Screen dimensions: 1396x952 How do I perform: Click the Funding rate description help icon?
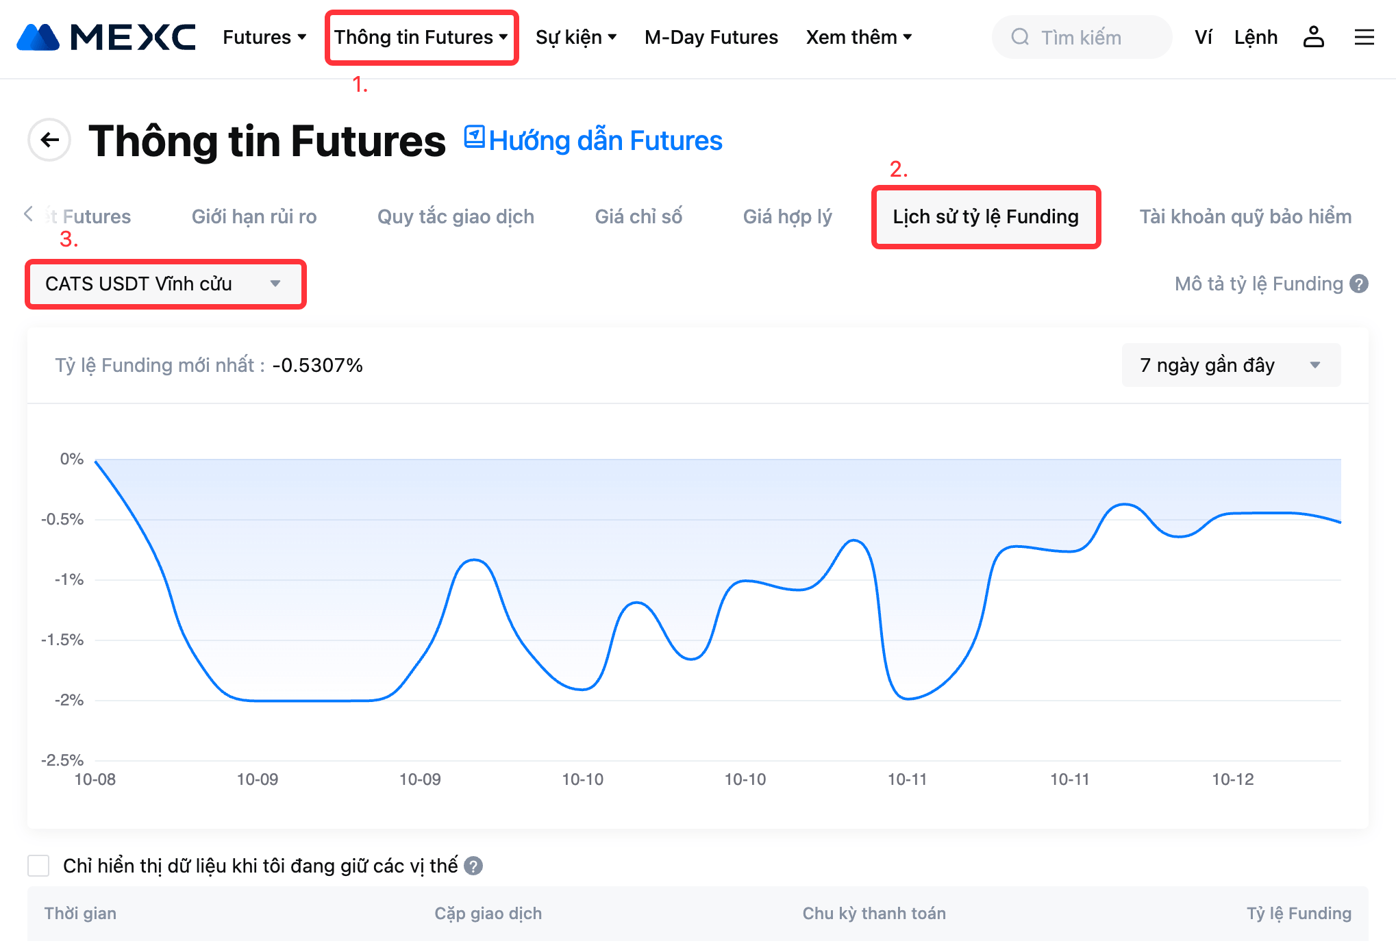click(1359, 284)
